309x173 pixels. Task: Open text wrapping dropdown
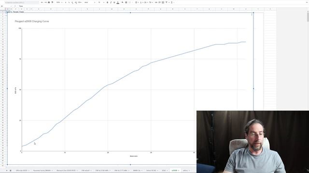146,2
